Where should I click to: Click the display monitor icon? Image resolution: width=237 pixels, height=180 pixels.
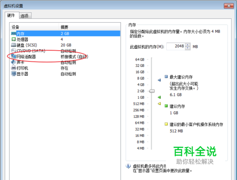(14, 74)
